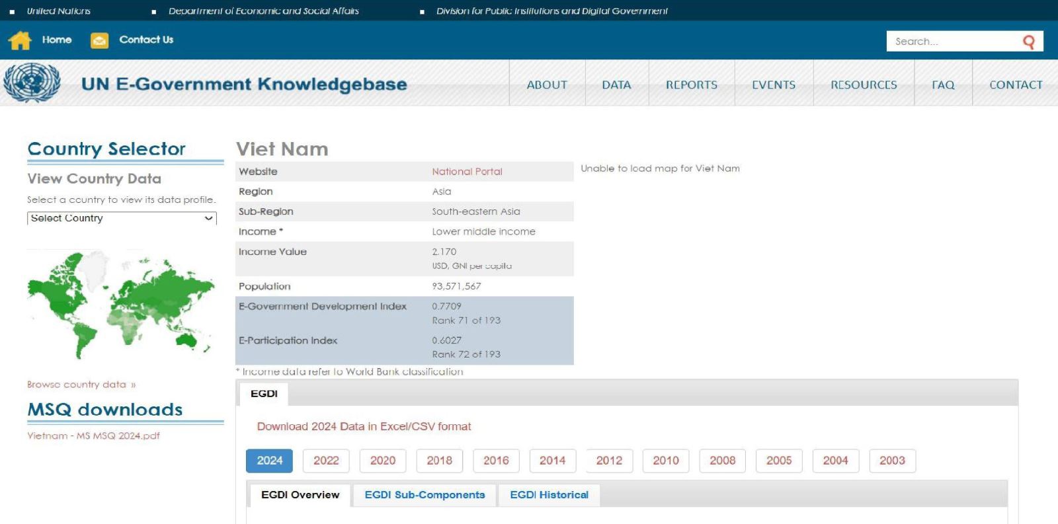1058x524 pixels.
Task: Click the search magnifier icon
Action: (1028, 42)
